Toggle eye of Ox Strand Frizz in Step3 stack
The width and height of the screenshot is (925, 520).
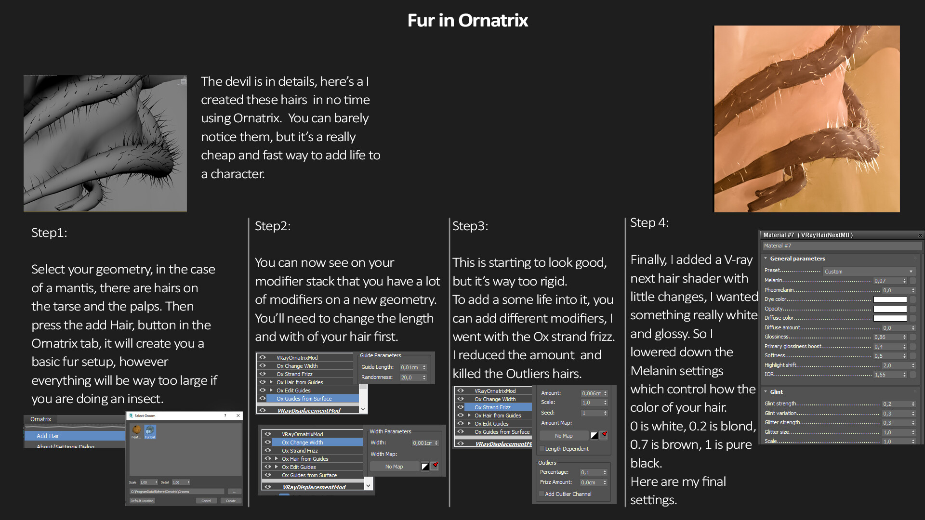click(x=461, y=407)
